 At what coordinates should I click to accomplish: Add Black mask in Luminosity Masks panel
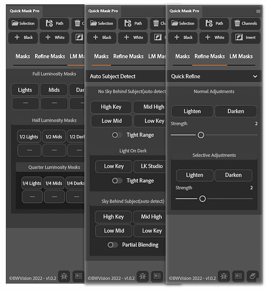click(23, 37)
